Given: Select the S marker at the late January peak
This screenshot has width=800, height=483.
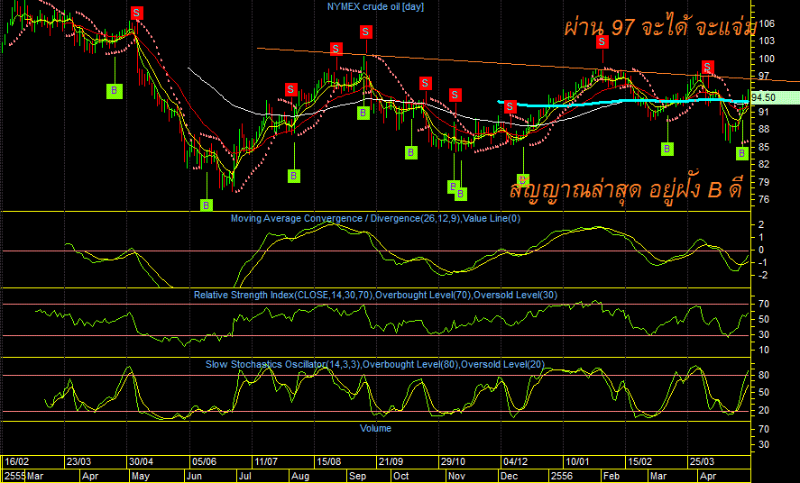Looking at the screenshot, I should coord(602,41).
